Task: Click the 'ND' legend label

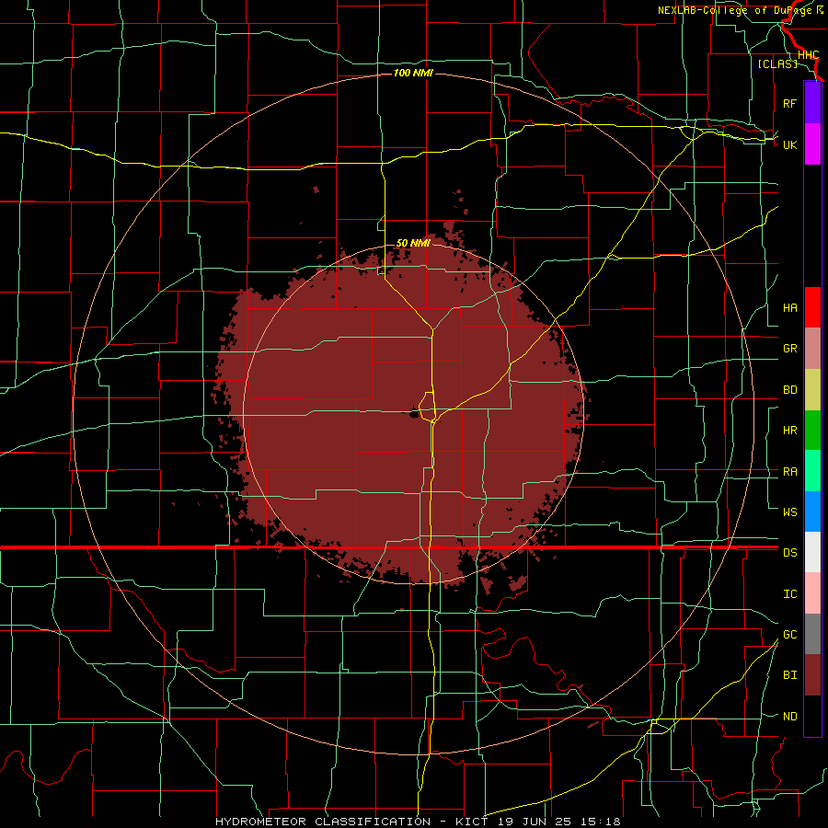Action: (x=789, y=716)
